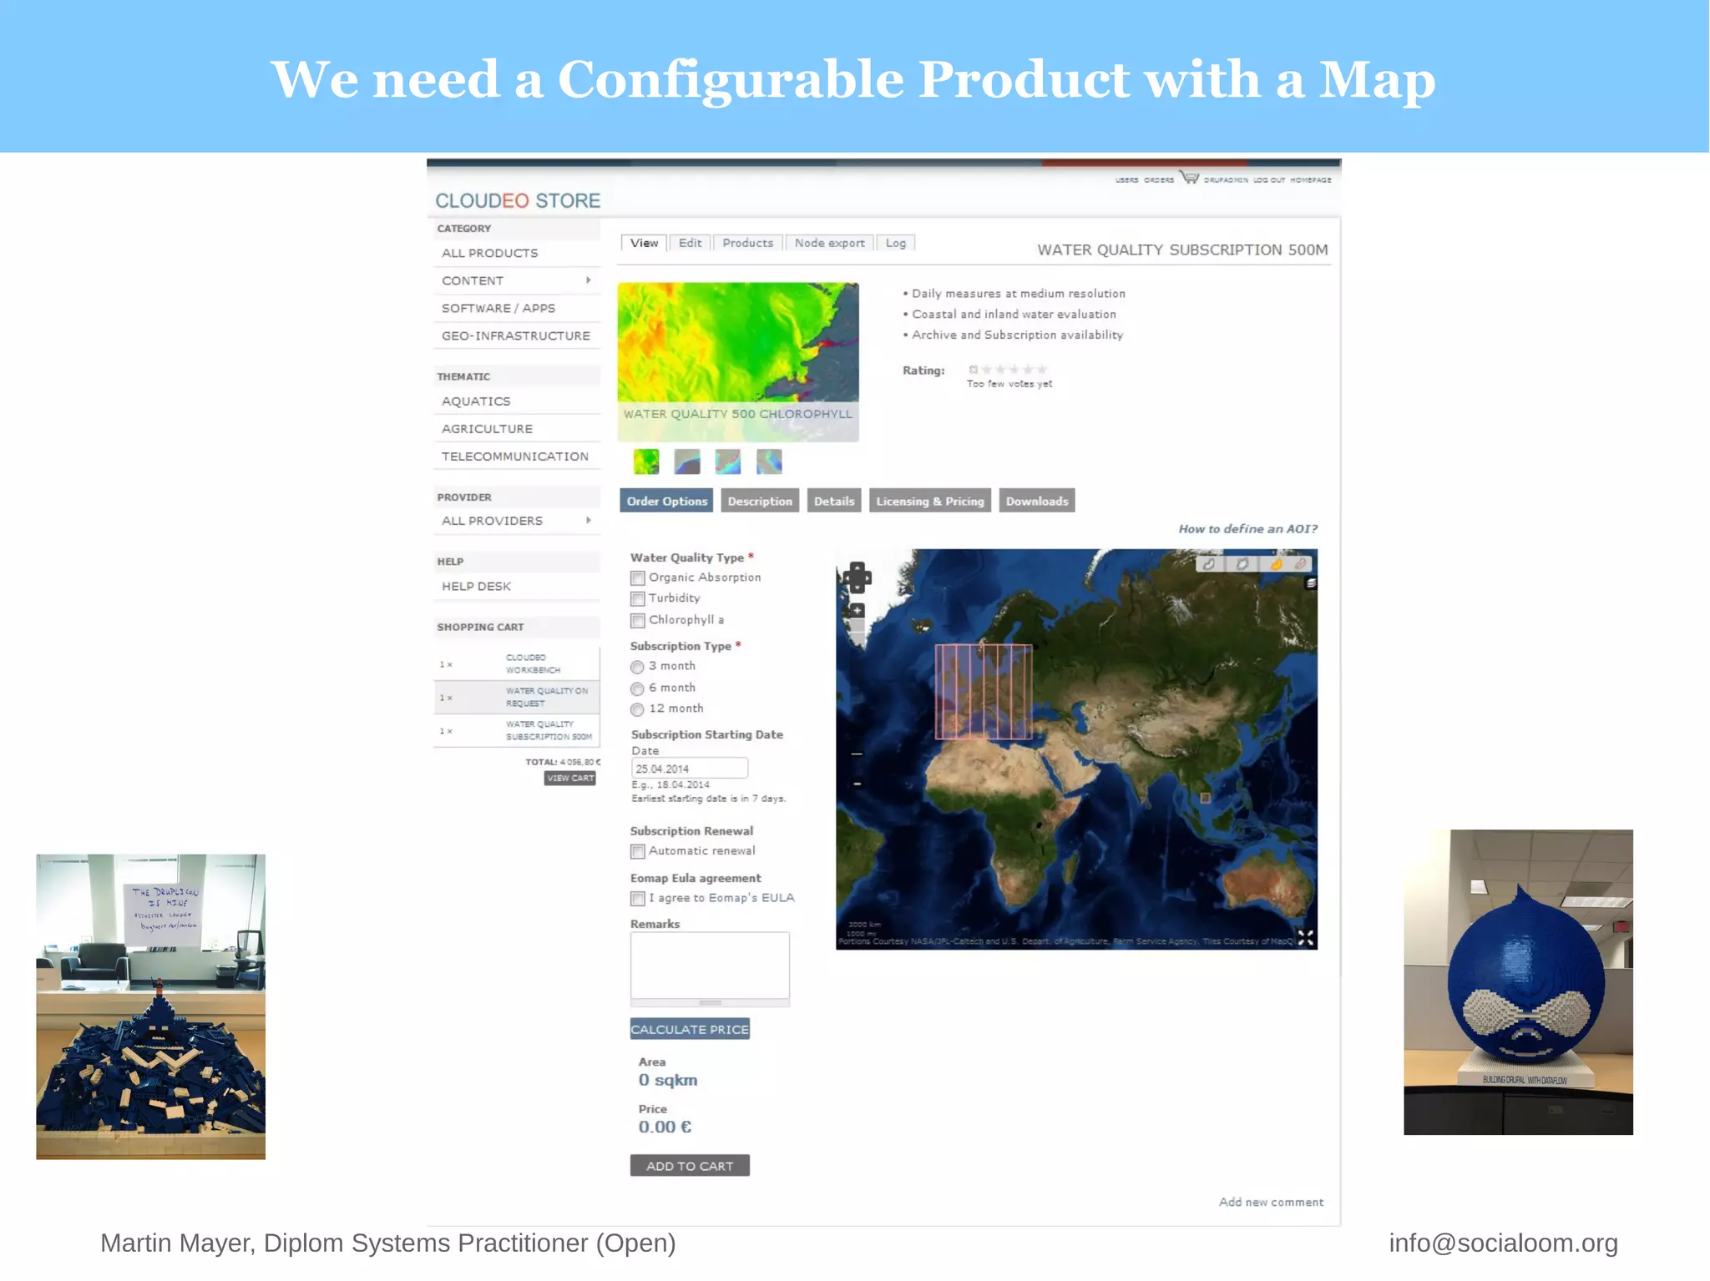1710x1281 pixels.
Task: Open the View tab
Action: [644, 243]
